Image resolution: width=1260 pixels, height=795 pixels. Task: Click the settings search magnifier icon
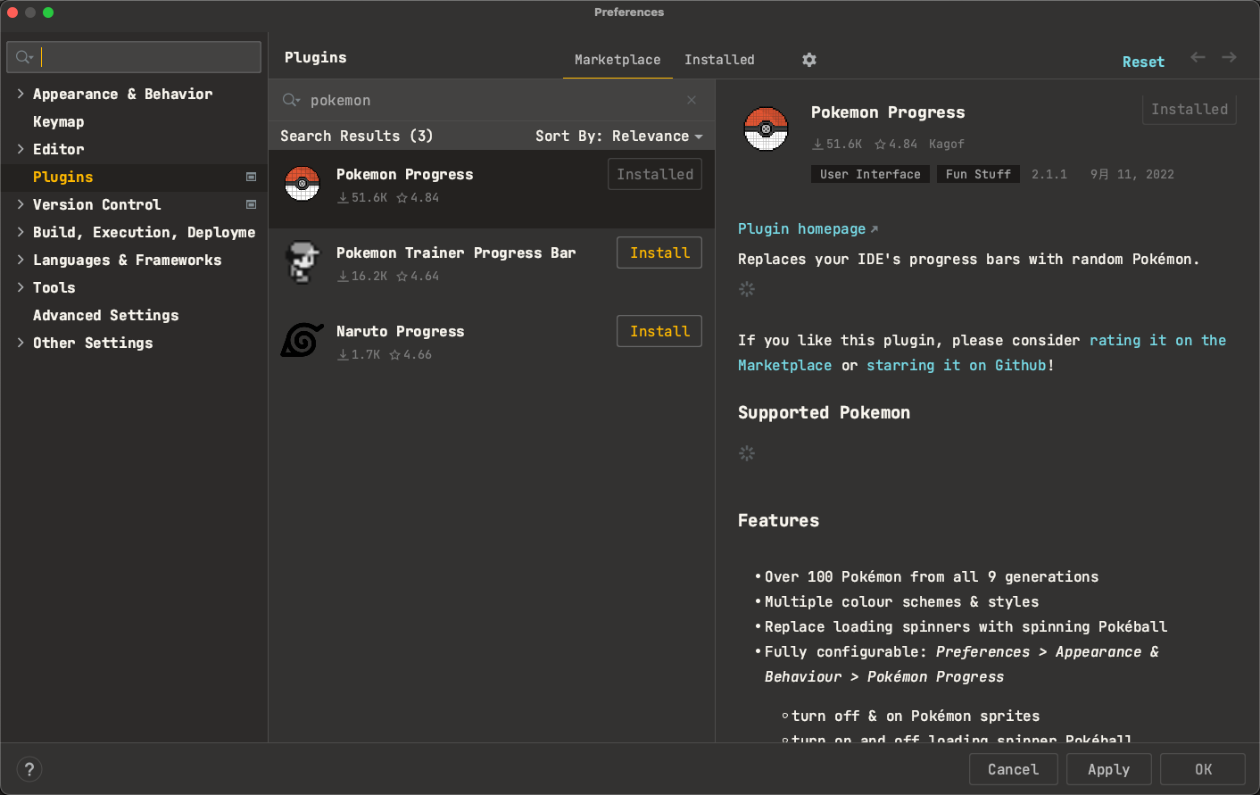click(24, 57)
